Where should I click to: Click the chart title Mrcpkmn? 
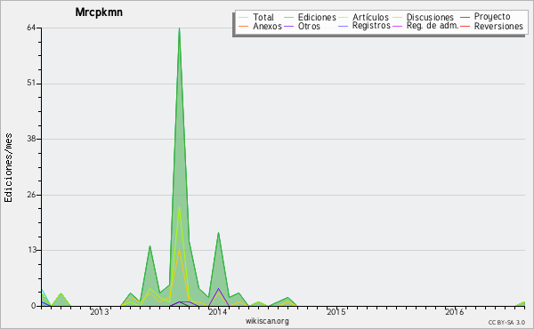[99, 12]
